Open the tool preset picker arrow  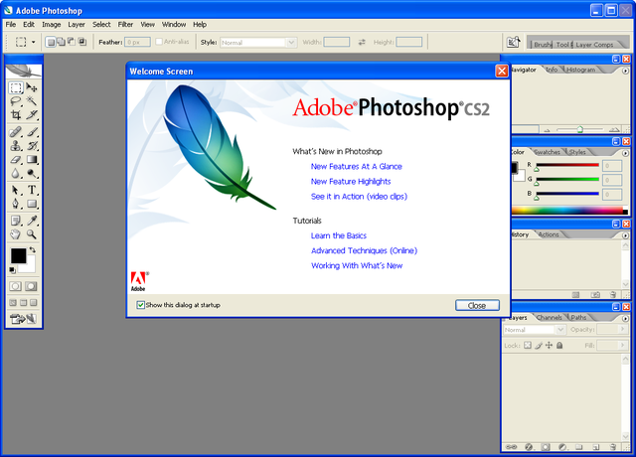pyautogui.click(x=33, y=42)
